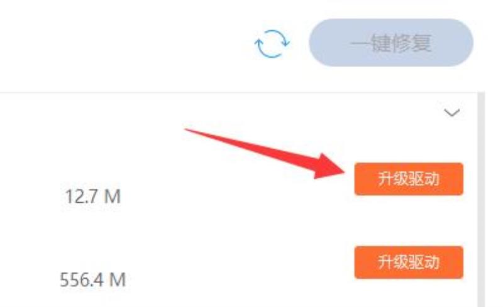Click the 升级驱动 label on the top orange button

[408, 179]
